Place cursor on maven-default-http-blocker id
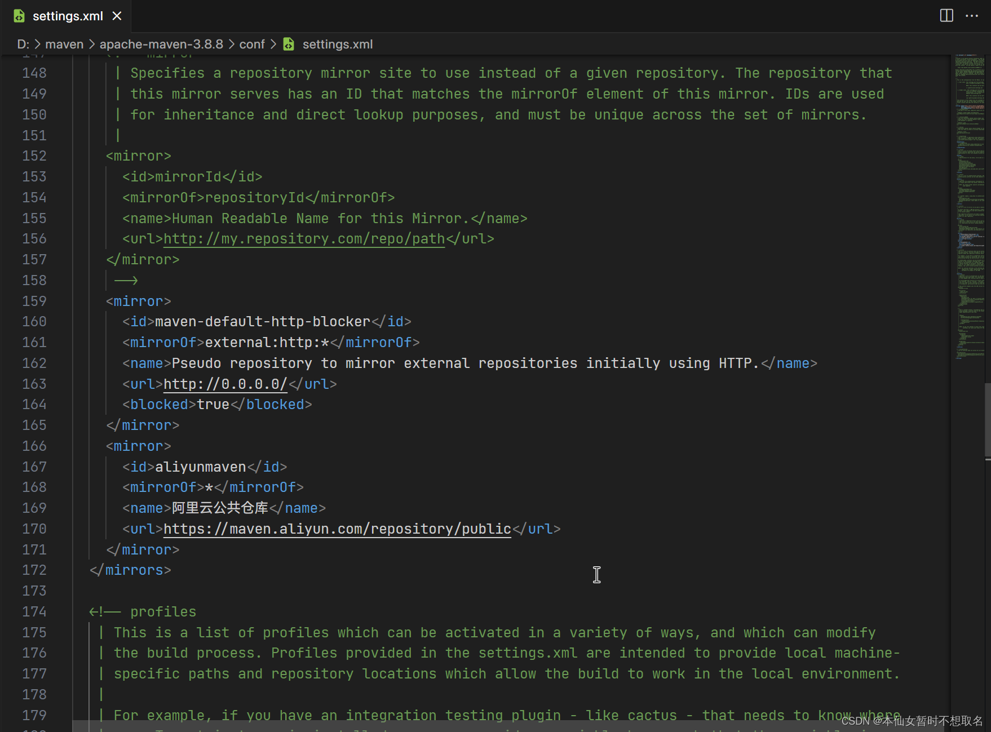The image size is (991, 732). pos(263,322)
